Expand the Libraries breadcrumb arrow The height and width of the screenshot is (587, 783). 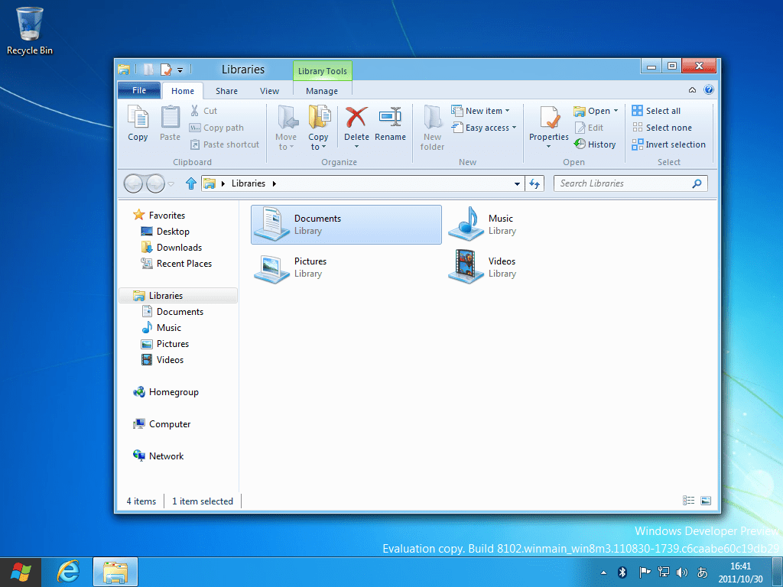tap(275, 183)
